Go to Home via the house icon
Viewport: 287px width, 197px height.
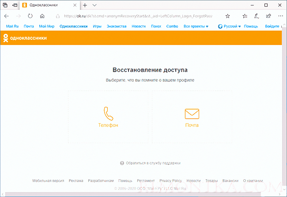pyautogui.click(x=42, y=16)
